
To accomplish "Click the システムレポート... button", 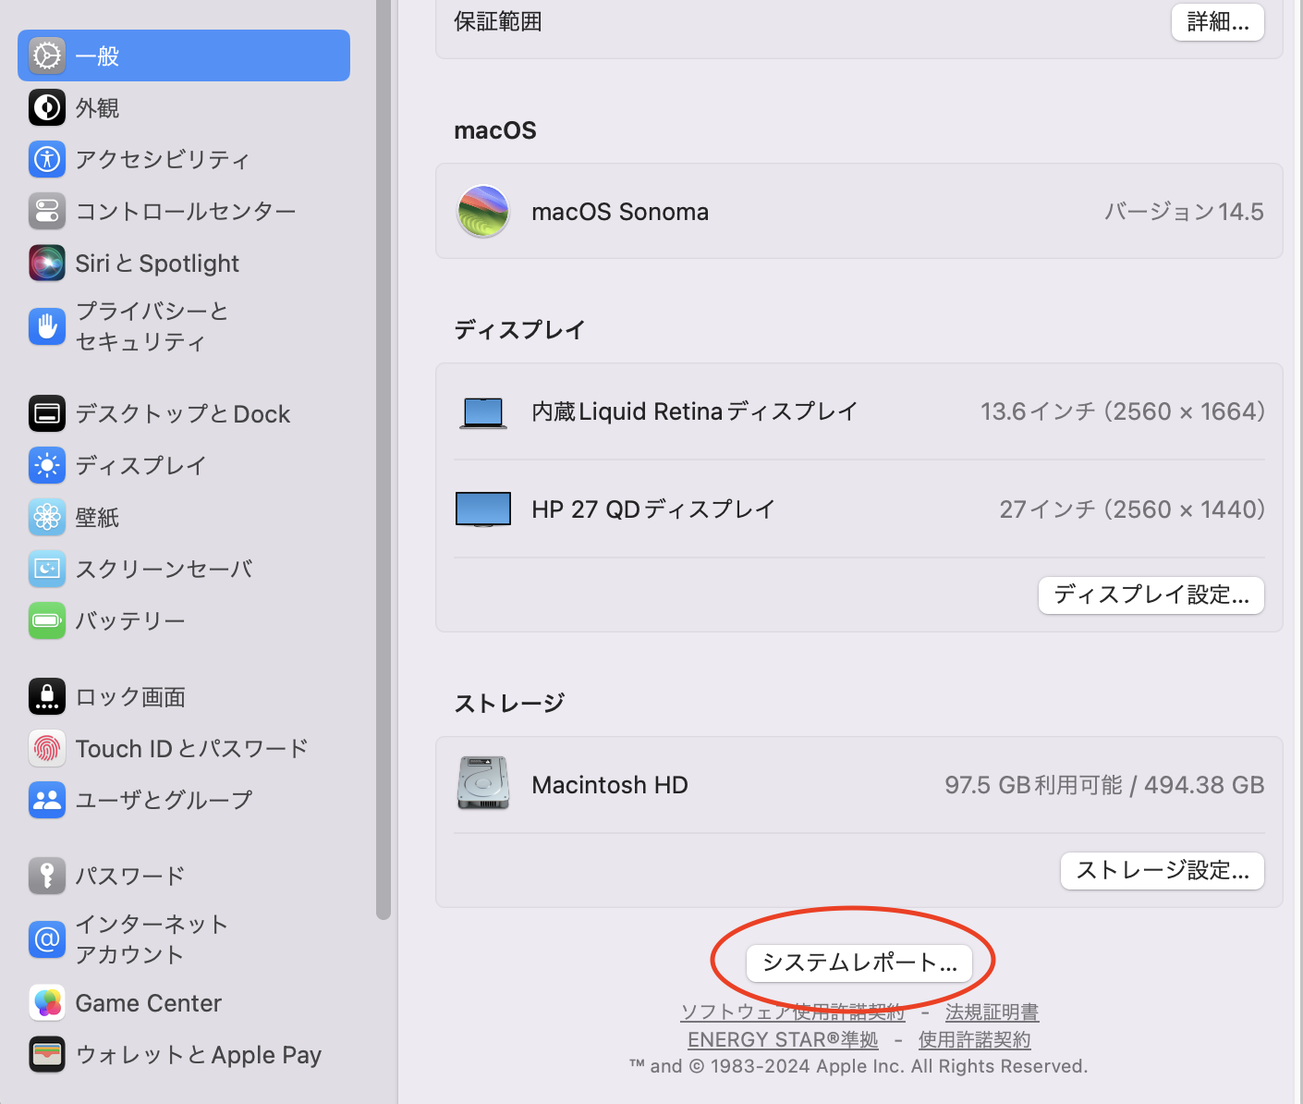I will tap(859, 963).
